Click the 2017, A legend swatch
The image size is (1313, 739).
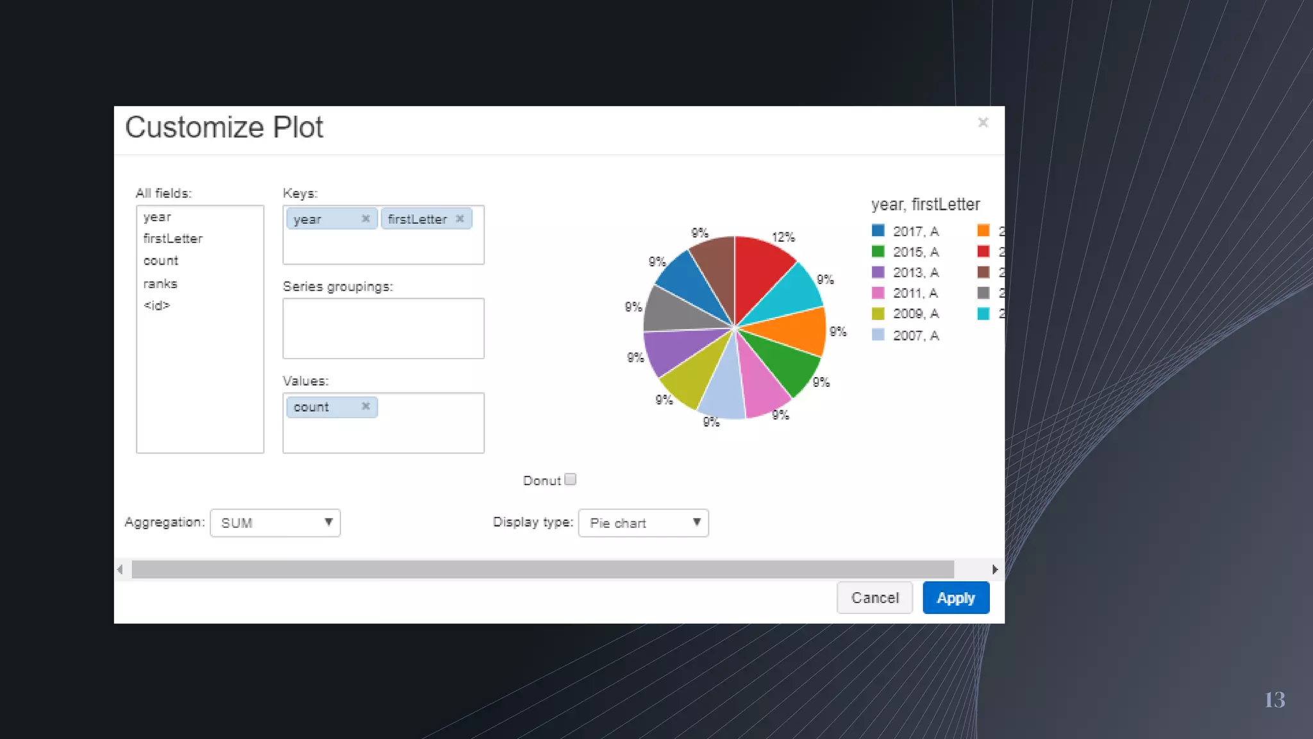878,231
